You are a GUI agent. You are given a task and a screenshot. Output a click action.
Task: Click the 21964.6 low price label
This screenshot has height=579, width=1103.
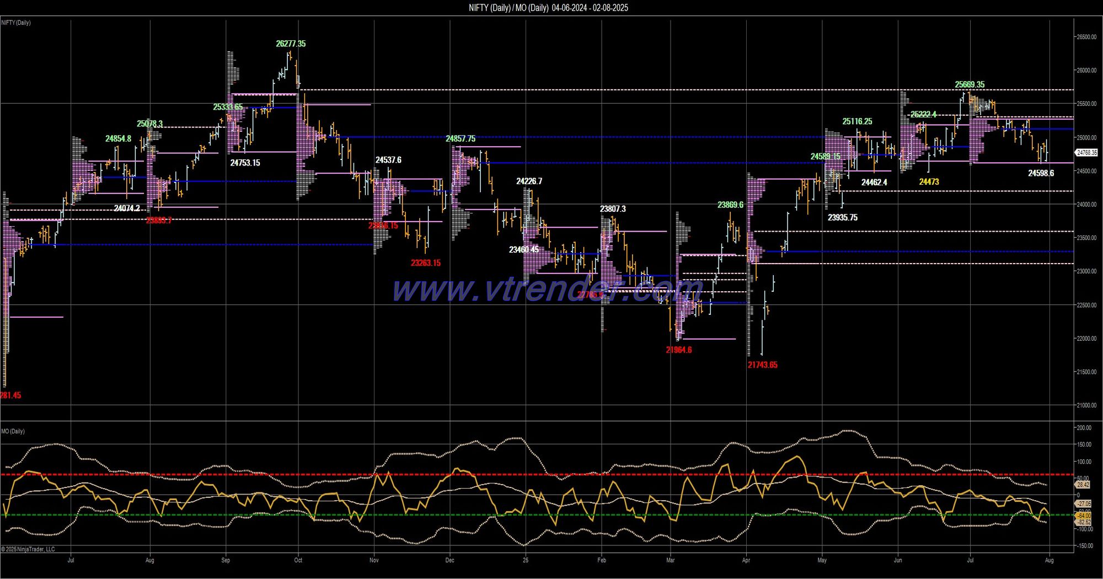click(678, 350)
